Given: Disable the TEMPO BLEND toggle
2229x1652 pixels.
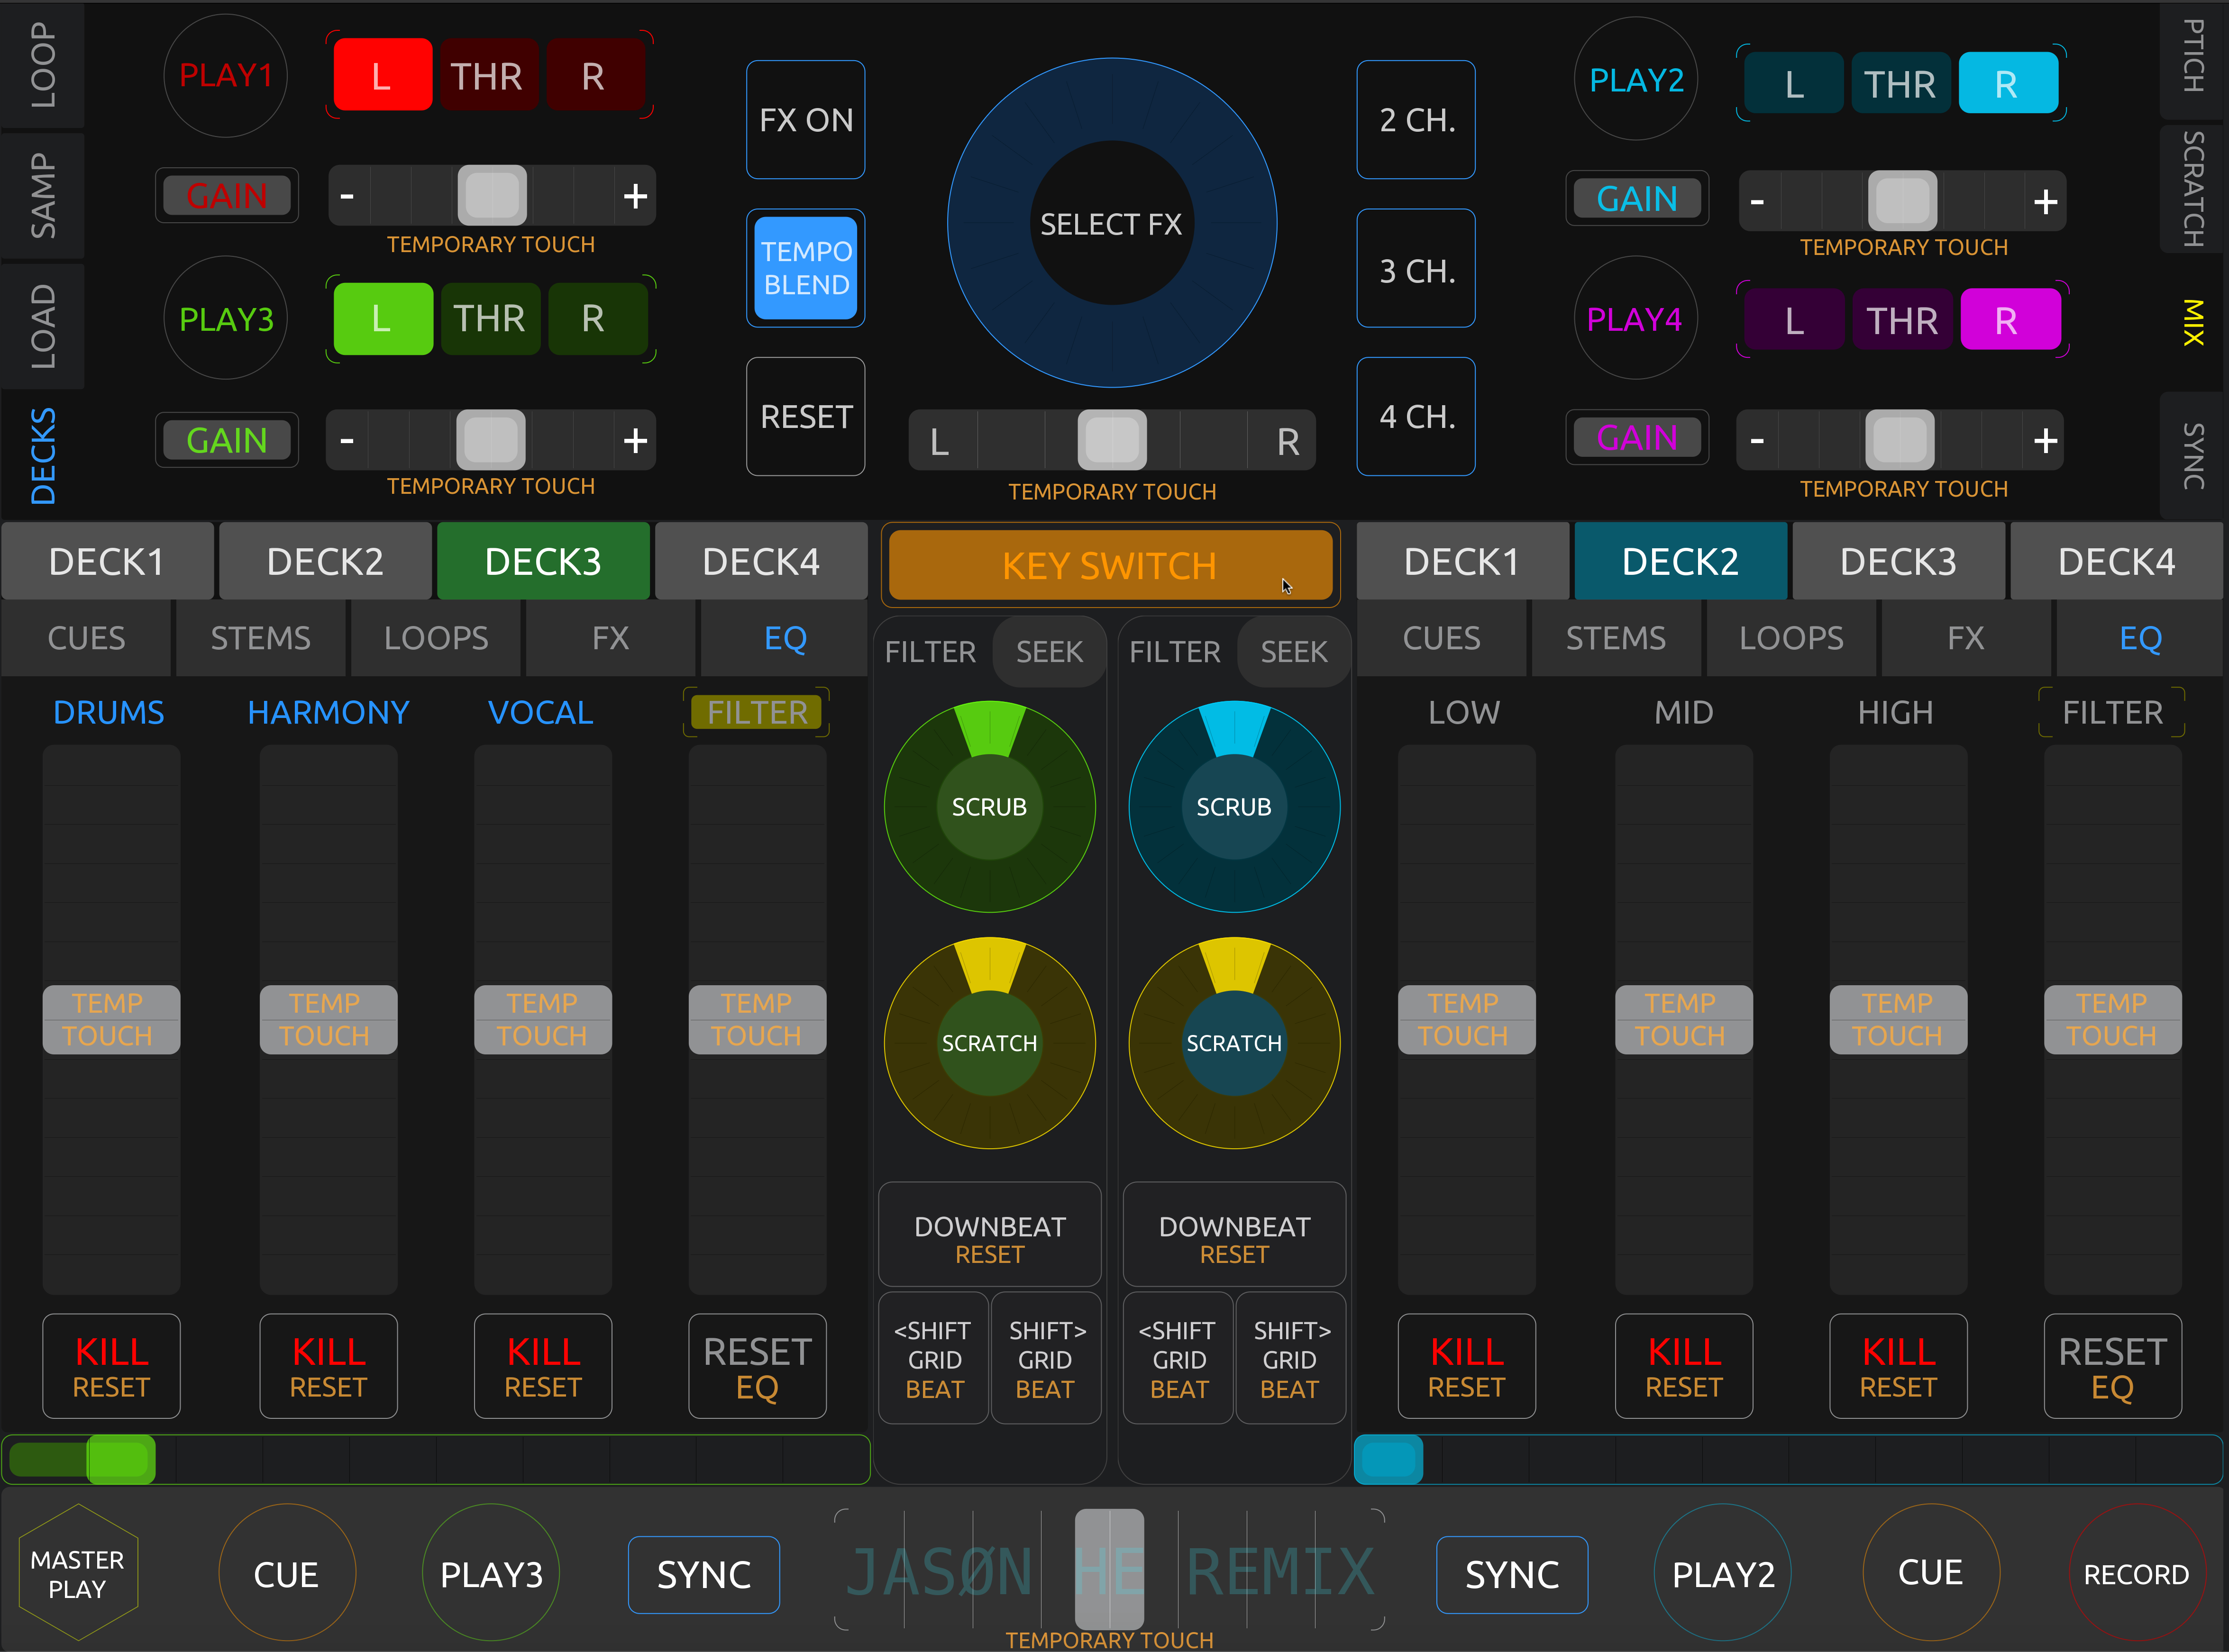Looking at the screenshot, I should 805,268.
